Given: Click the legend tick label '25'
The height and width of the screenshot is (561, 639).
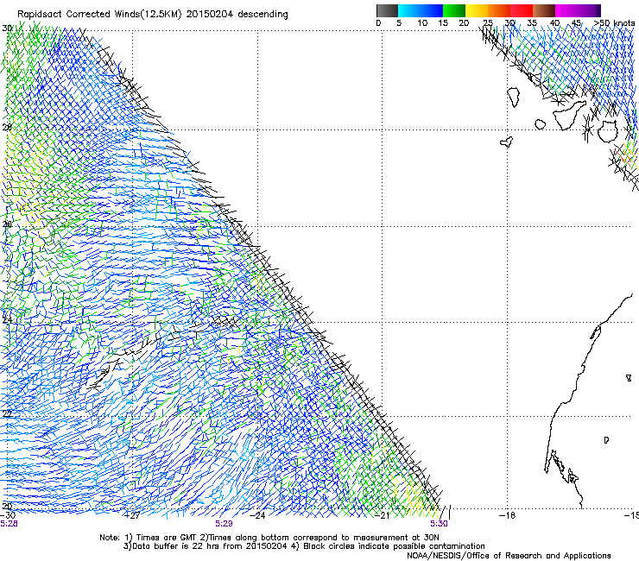Looking at the screenshot, I should tap(488, 23).
